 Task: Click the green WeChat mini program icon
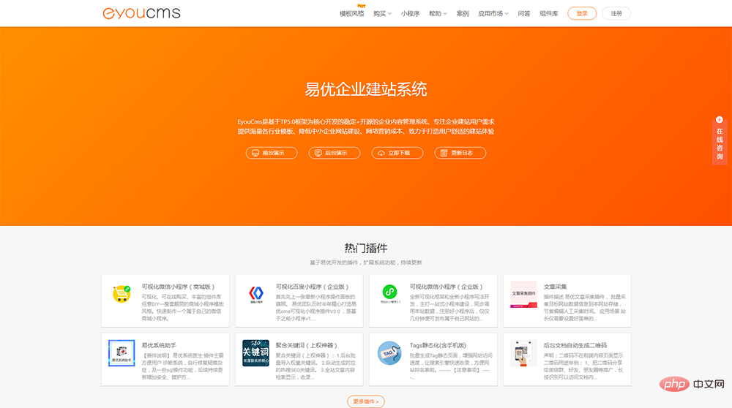coord(389,294)
